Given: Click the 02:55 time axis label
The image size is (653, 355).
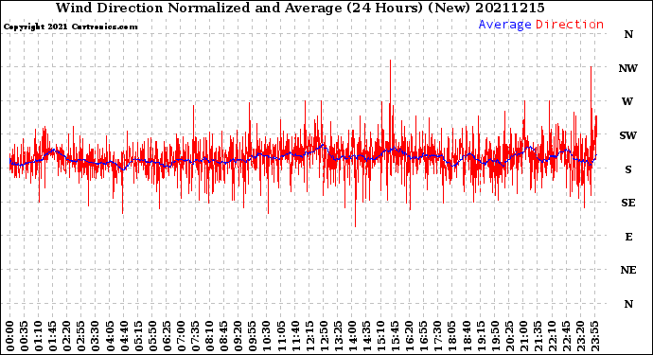Looking at the screenshot, I should point(81,336).
